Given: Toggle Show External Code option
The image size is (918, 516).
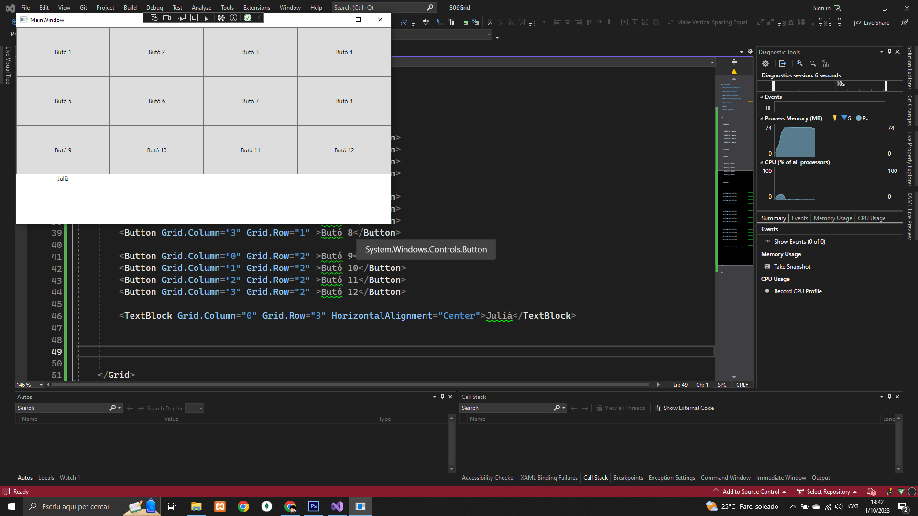Looking at the screenshot, I should tap(684, 408).
